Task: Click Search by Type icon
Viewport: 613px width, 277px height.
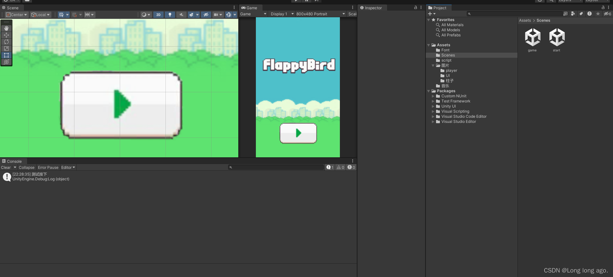Action: click(x=573, y=14)
